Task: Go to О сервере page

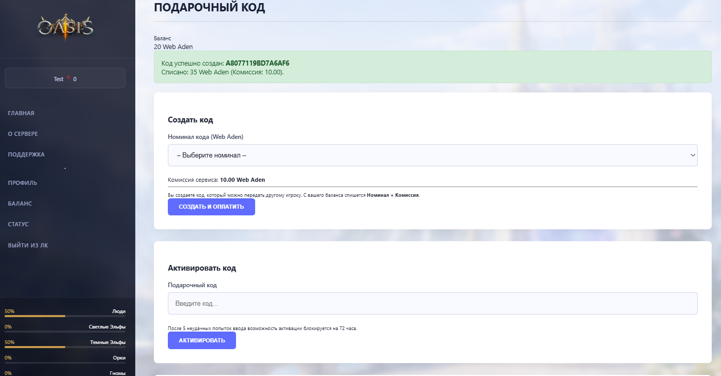Action: click(23, 134)
